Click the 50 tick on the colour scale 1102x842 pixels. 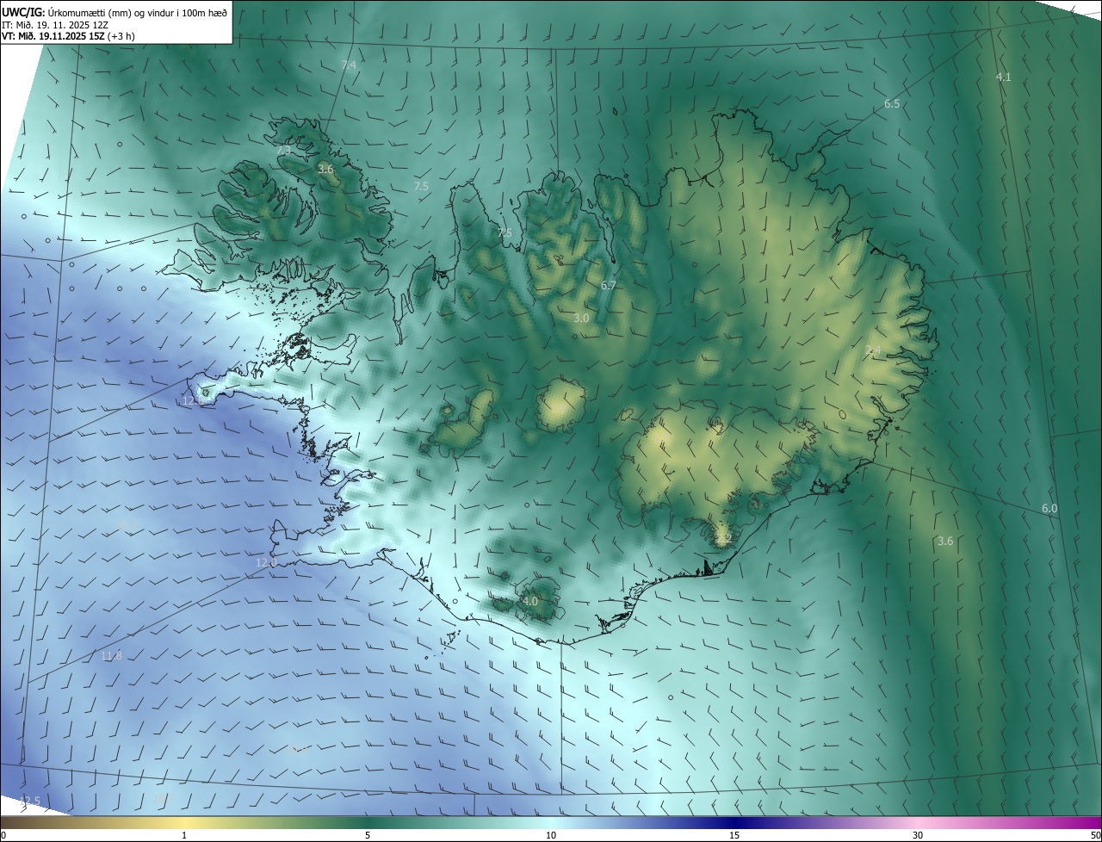pyautogui.click(x=1095, y=835)
